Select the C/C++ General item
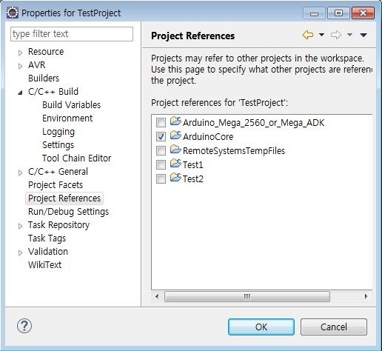This screenshot has width=382, height=351. click(58, 172)
